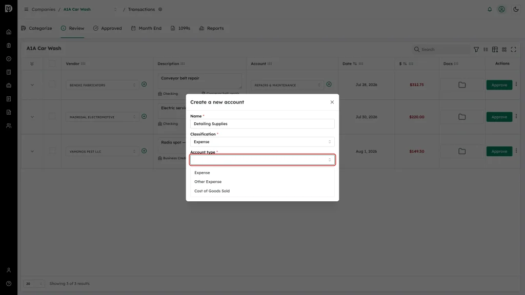Reorder the Vendor column drag handle

[x=83, y=64]
